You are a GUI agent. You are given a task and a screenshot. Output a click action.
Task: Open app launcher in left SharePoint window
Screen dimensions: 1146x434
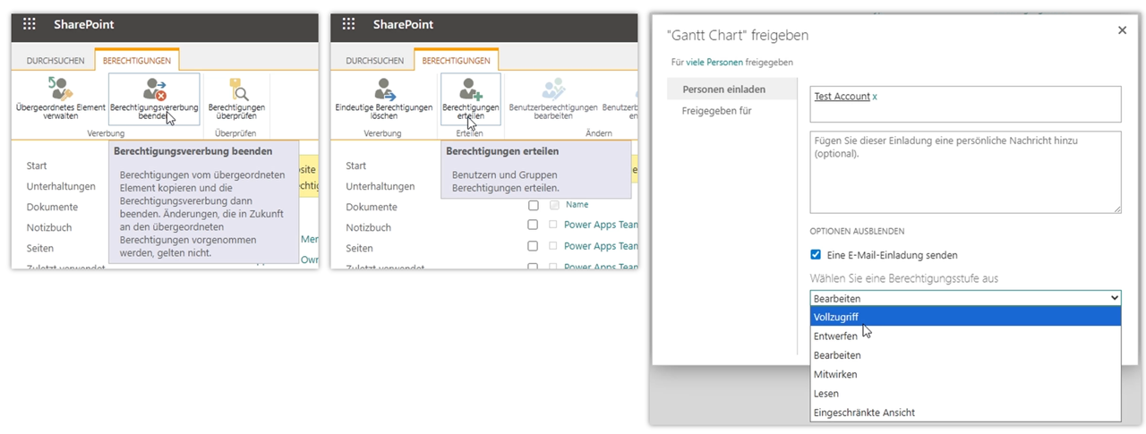[30, 25]
